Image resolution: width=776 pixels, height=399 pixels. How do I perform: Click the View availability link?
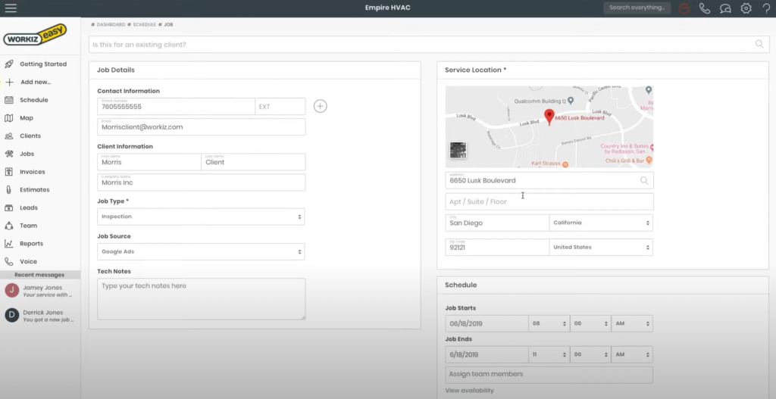coord(469,391)
